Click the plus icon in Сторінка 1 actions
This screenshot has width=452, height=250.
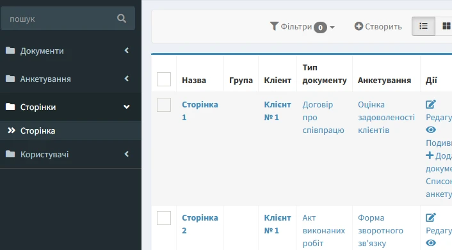430,155
